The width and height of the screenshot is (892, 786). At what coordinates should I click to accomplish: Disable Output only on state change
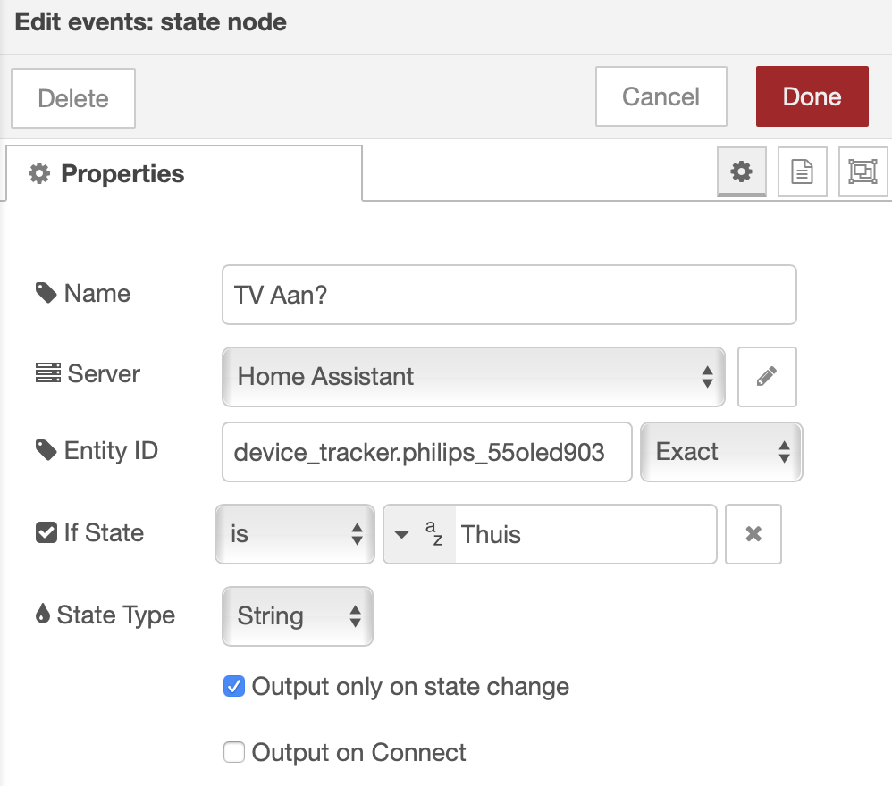tap(234, 687)
